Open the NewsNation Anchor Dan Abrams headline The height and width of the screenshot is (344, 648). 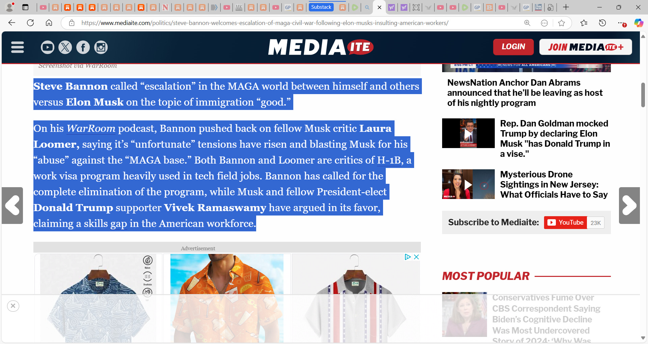pyautogui.click(x=525, y=93)
